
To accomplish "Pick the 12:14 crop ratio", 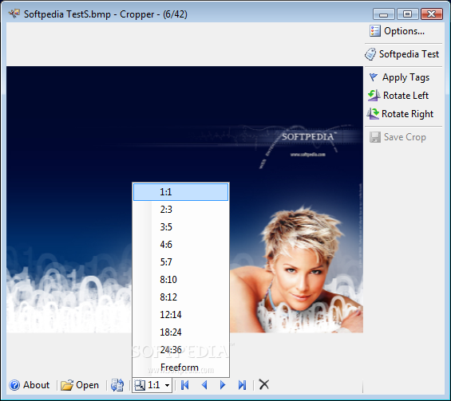I will (x=181, y=315).
